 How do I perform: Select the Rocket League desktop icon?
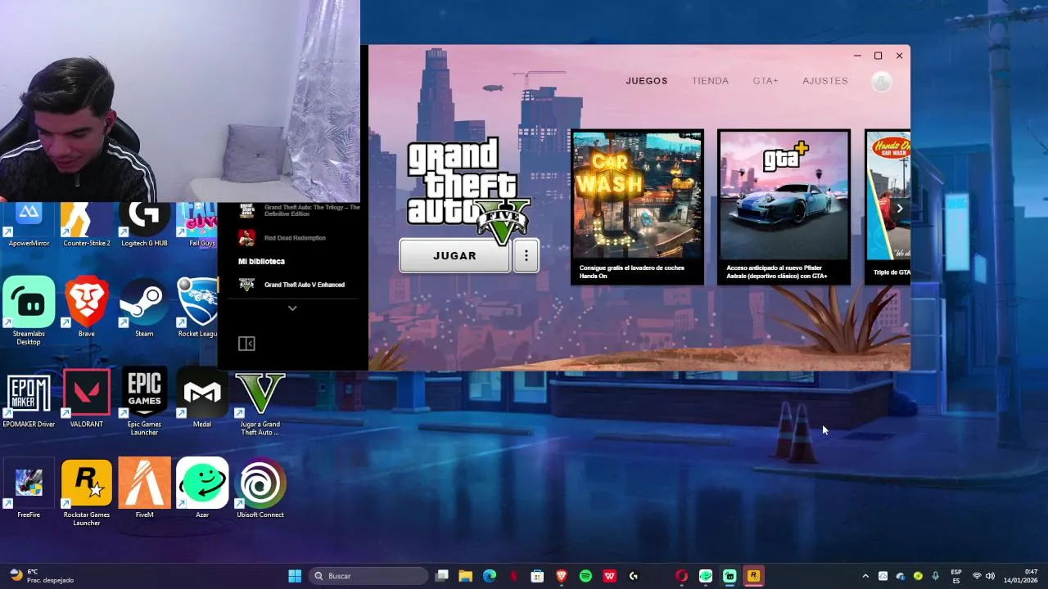click(x=197, y=306)
